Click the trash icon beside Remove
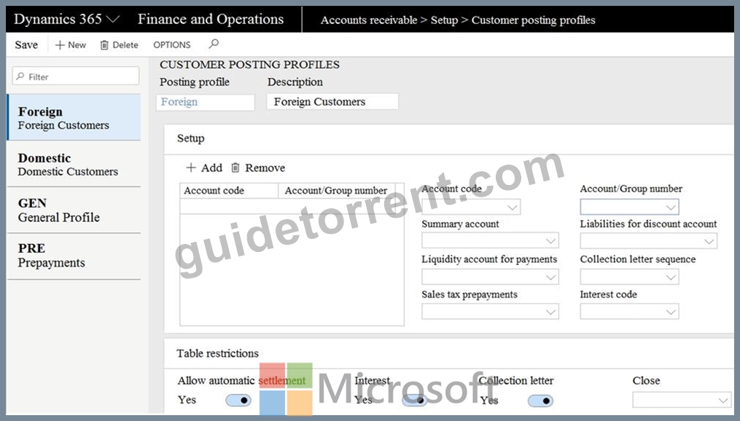 (x=235, y=168)
